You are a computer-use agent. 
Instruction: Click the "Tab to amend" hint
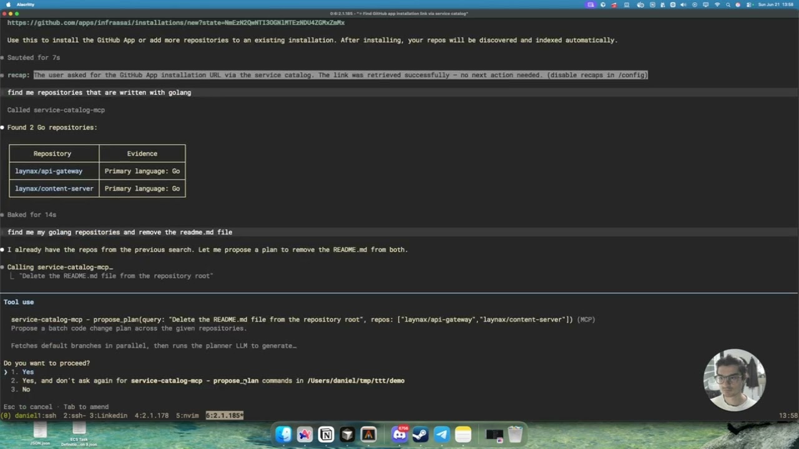click(86, 407)
